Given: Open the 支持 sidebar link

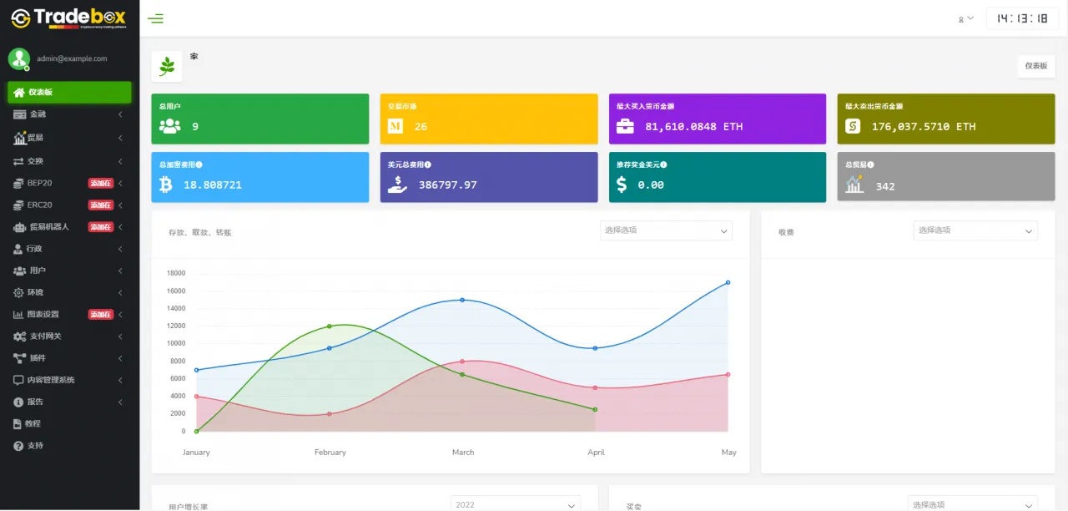Looking at the screenshot, I should click(x=34, y=446).
